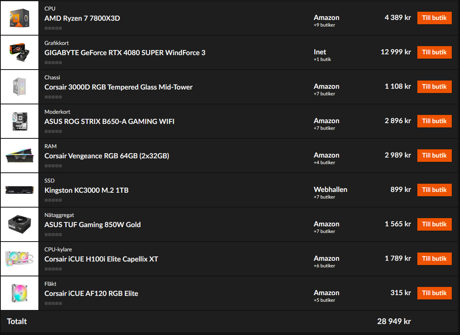This screenshot has height=335, width=460.
Task: Visit store for Corsair iCUE AF120 fan
Action: coord(434,293)
